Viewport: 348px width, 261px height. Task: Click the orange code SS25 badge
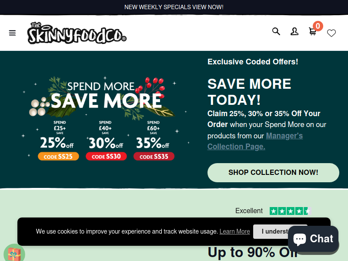pyautogui.click(x=58, y=156)
